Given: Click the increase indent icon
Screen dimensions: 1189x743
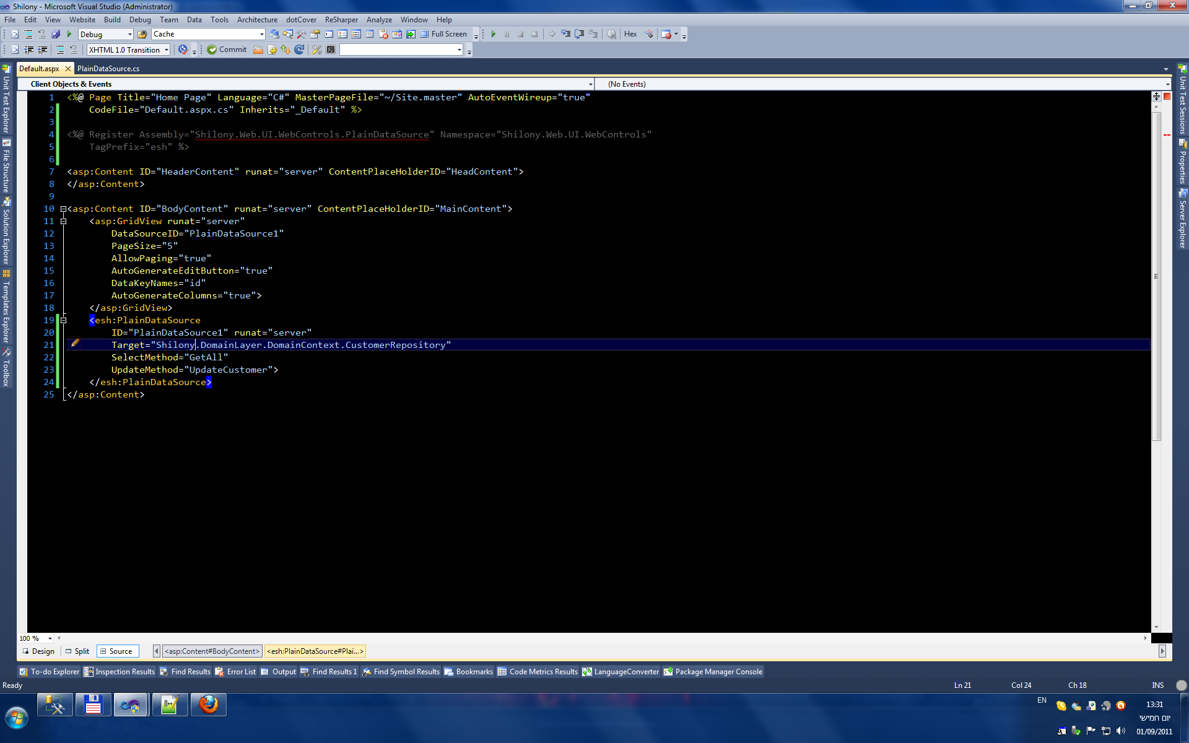Looking at the screenshot, I should pyautogui.click(x=43, y=50).
